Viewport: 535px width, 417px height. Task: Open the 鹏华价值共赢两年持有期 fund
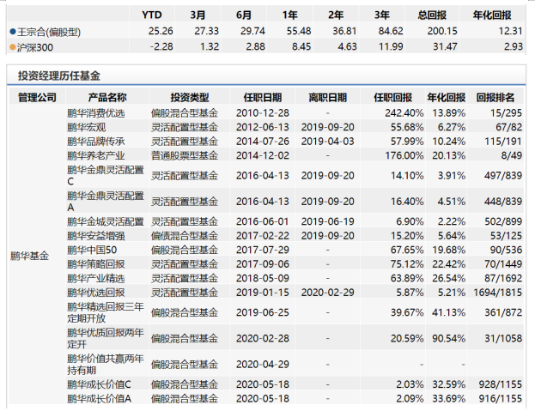pos(106,364)
